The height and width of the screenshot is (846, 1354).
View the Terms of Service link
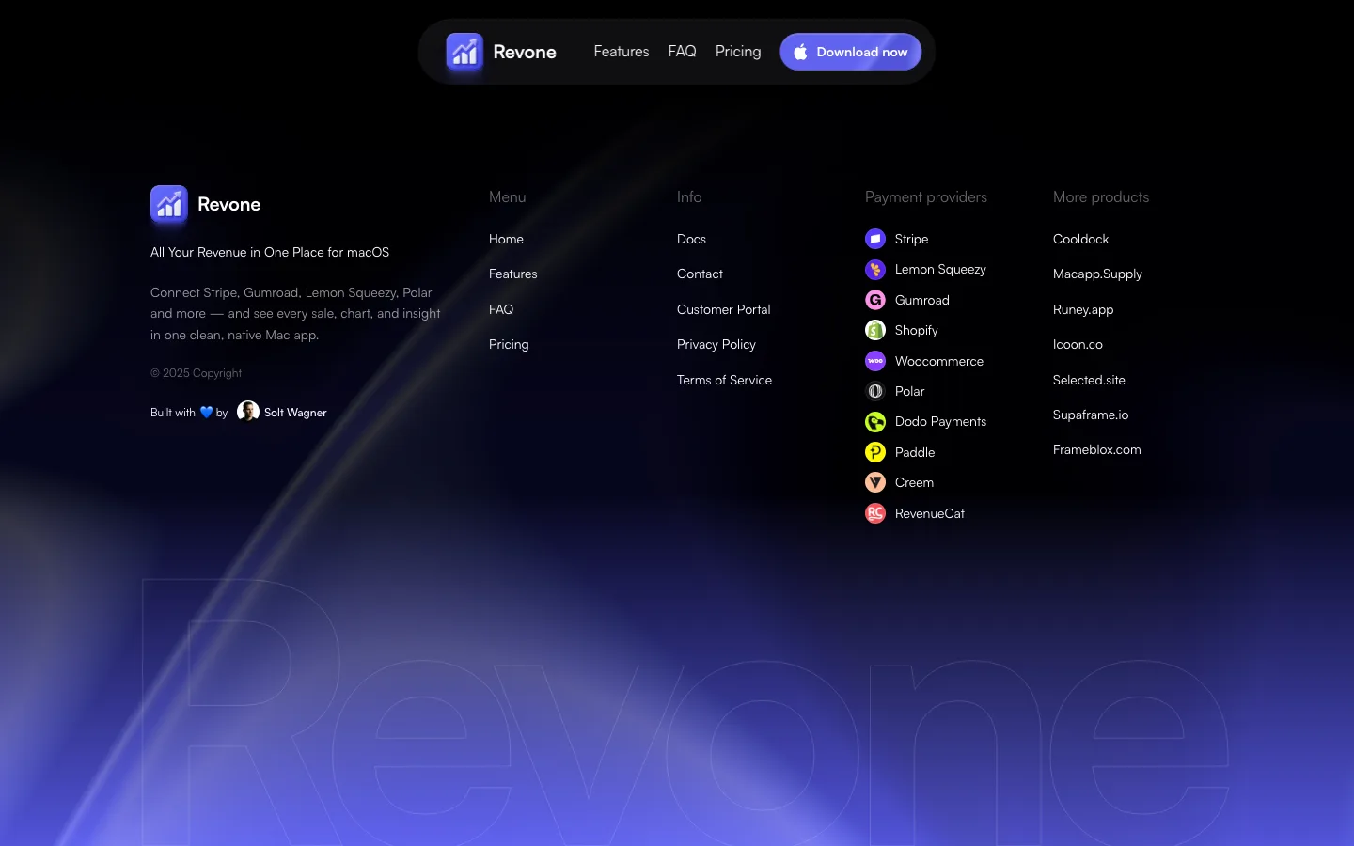(724, 380)
